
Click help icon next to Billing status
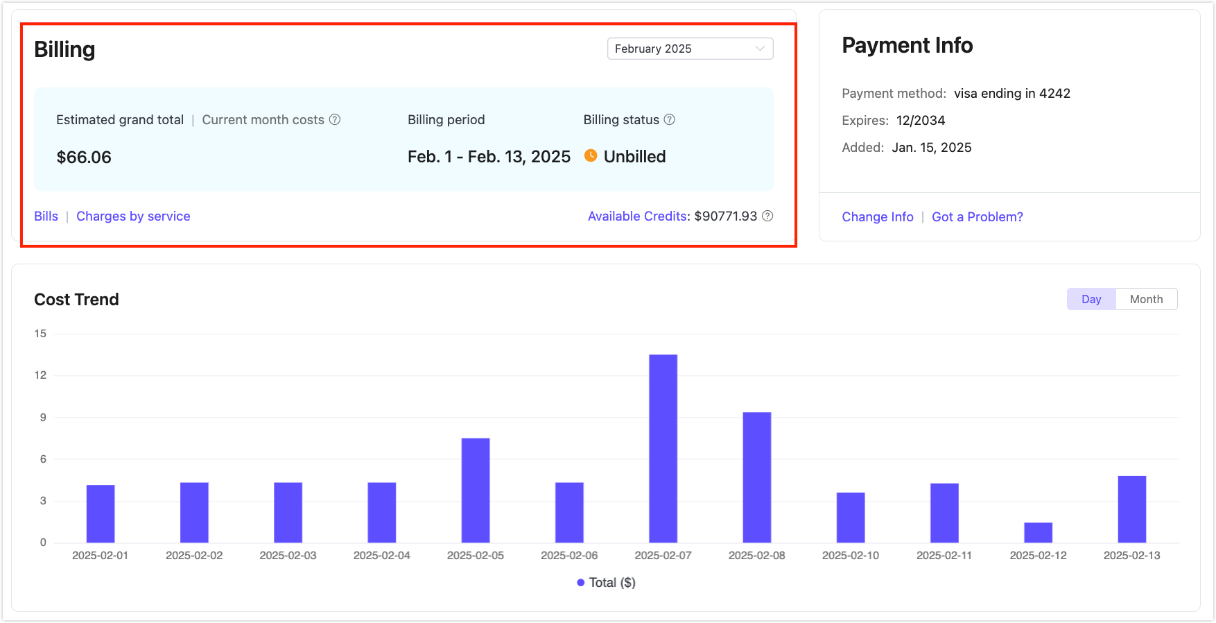(669, 119)
